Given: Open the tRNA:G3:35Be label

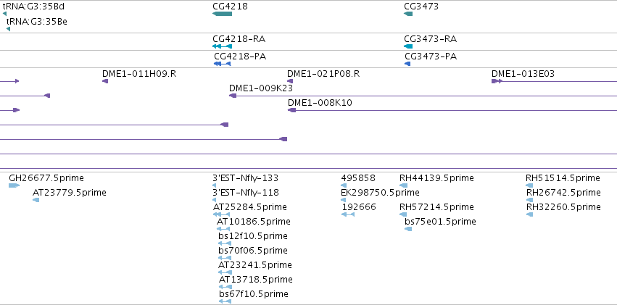Looking at the screenshot, I should pyautogui.click(x=37, y=21).
